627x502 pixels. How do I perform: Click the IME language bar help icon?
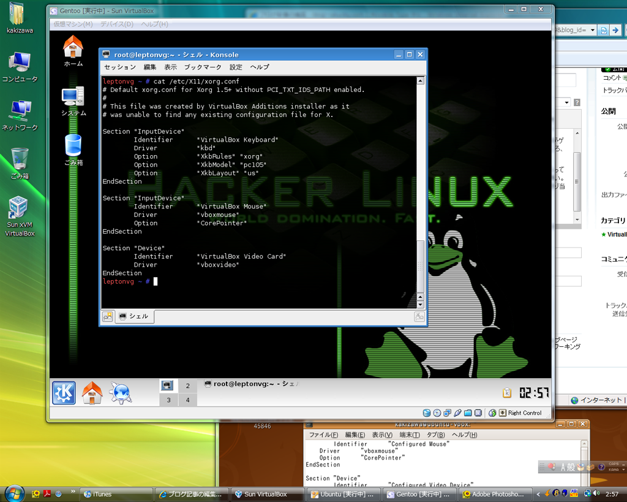[x=601, y=467]
